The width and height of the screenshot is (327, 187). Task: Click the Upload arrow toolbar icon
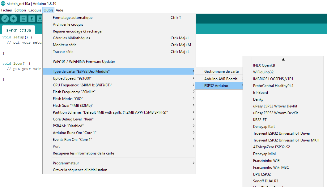[13, 19]
